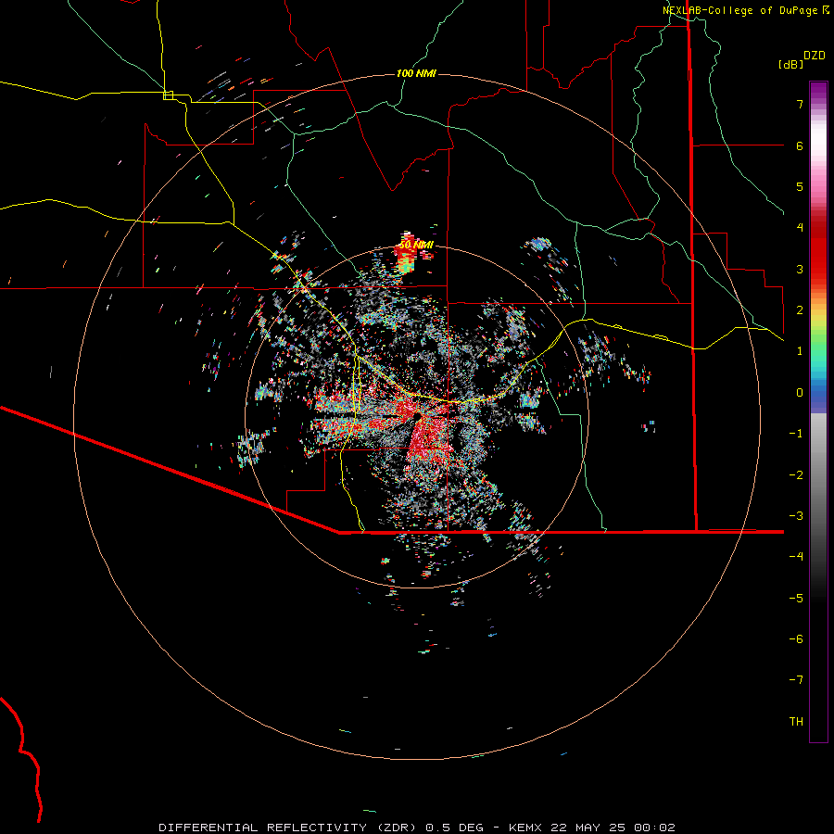Click the DIFFERENTIAL REFLECTIVITY (ZDR) caption text
Viewport: 834px width, 834px height.
tap(289, 828)
